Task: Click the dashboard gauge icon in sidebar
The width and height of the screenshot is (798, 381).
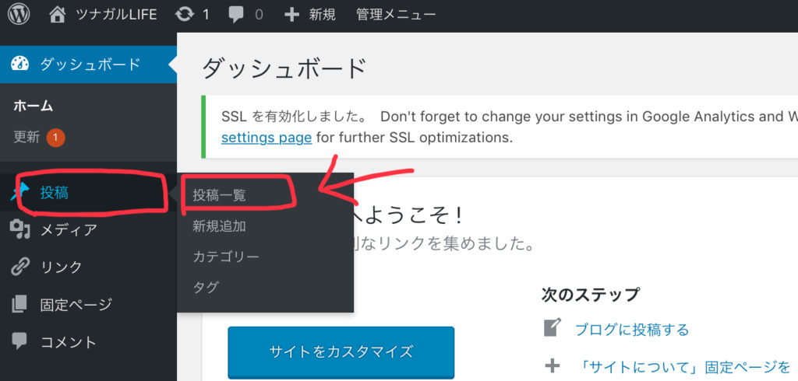Action: point(19,65)
